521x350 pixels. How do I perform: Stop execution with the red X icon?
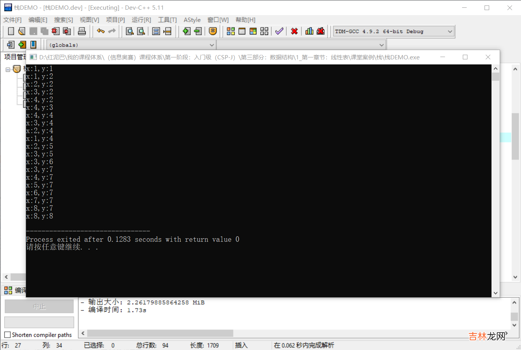pos(294,31)
